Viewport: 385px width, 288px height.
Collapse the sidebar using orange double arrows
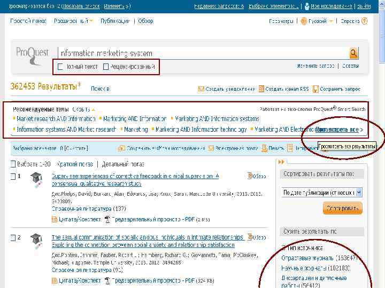(x=281, y=162)
